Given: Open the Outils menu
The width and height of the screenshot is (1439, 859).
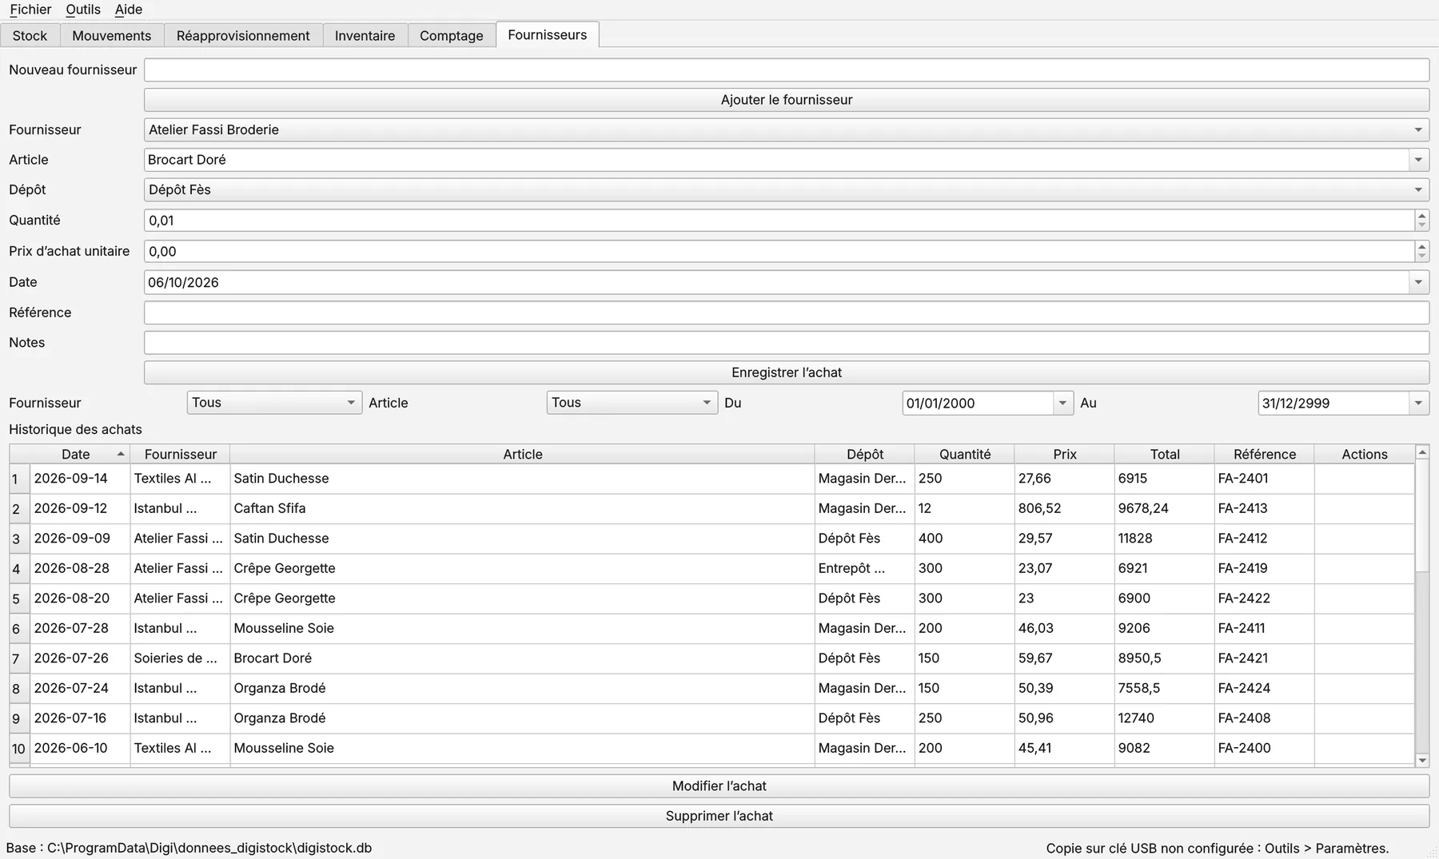Looking at the screenshot, I should pyautogui.click(x=83, y=10).
